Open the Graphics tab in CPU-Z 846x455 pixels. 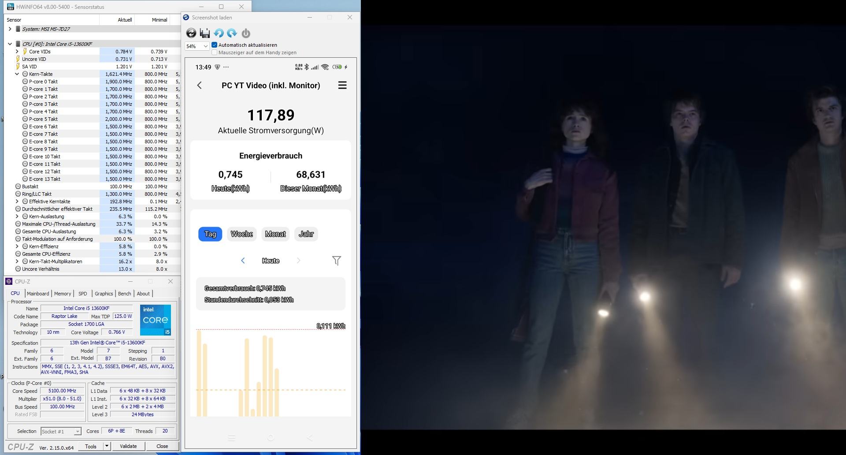tap(104, 294)
